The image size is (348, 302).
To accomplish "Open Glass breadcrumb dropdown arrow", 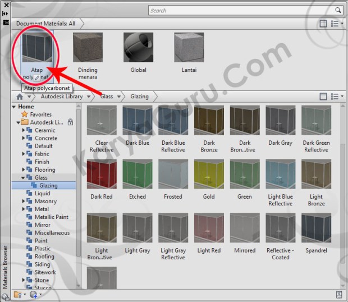I will click(119, 97).
